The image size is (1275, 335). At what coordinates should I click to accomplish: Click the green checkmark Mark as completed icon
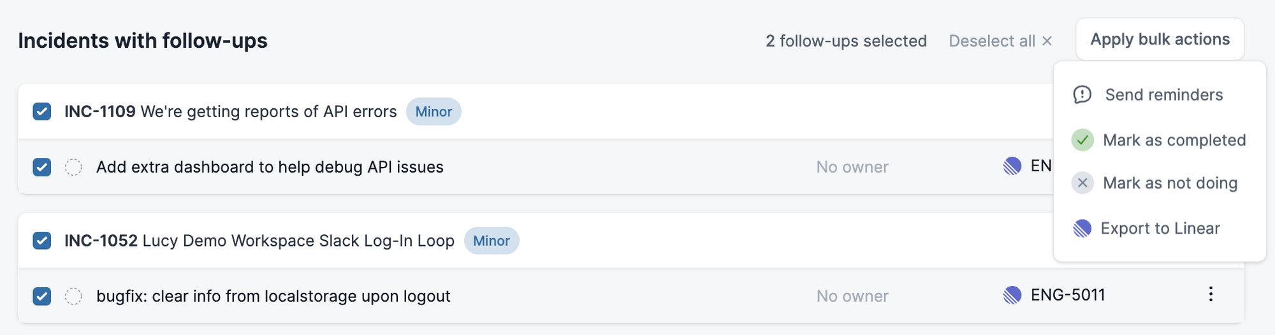[1082, 140]
